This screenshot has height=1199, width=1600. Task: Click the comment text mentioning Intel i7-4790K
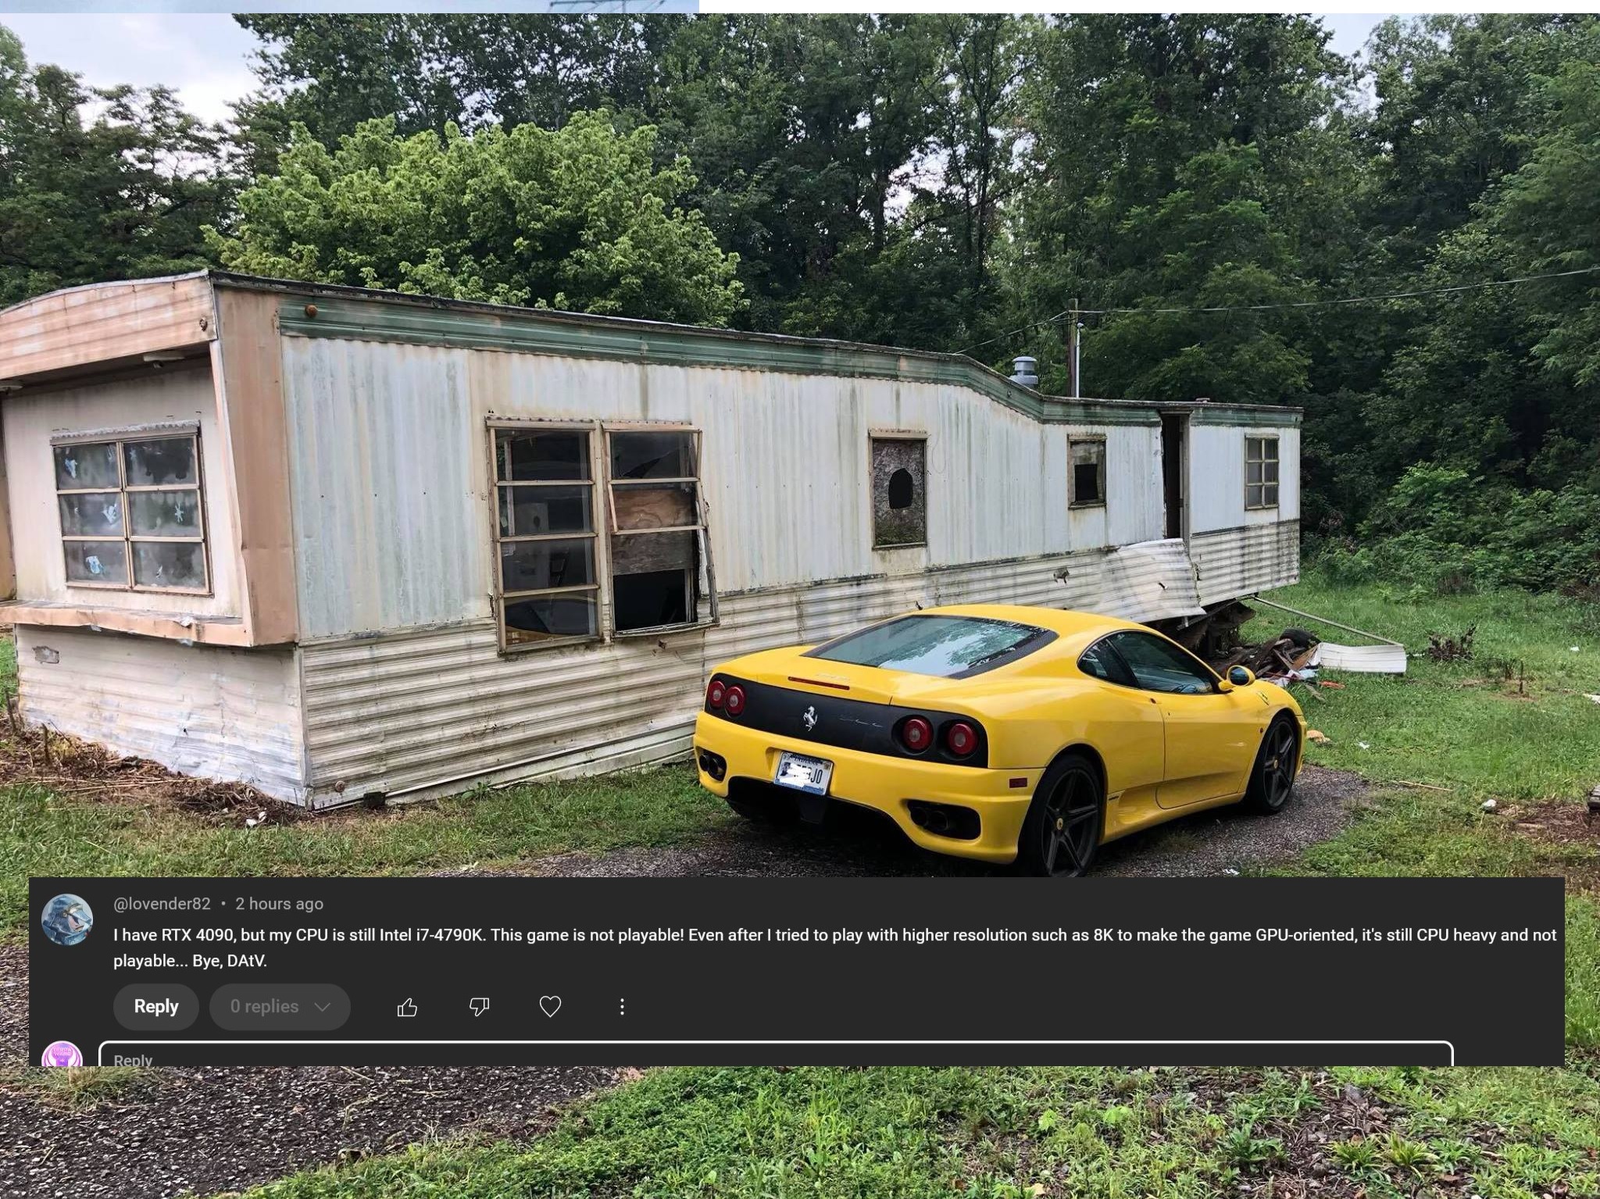click(835, 947)
